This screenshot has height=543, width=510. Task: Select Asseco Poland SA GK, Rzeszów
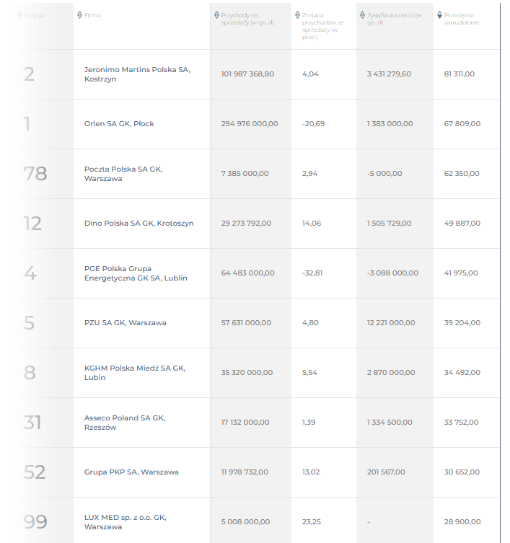click(x=125, y=423)
